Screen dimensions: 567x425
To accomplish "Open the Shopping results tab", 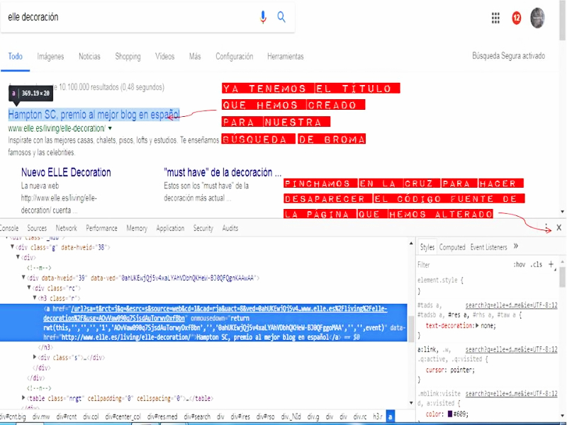I will (128, 57).
